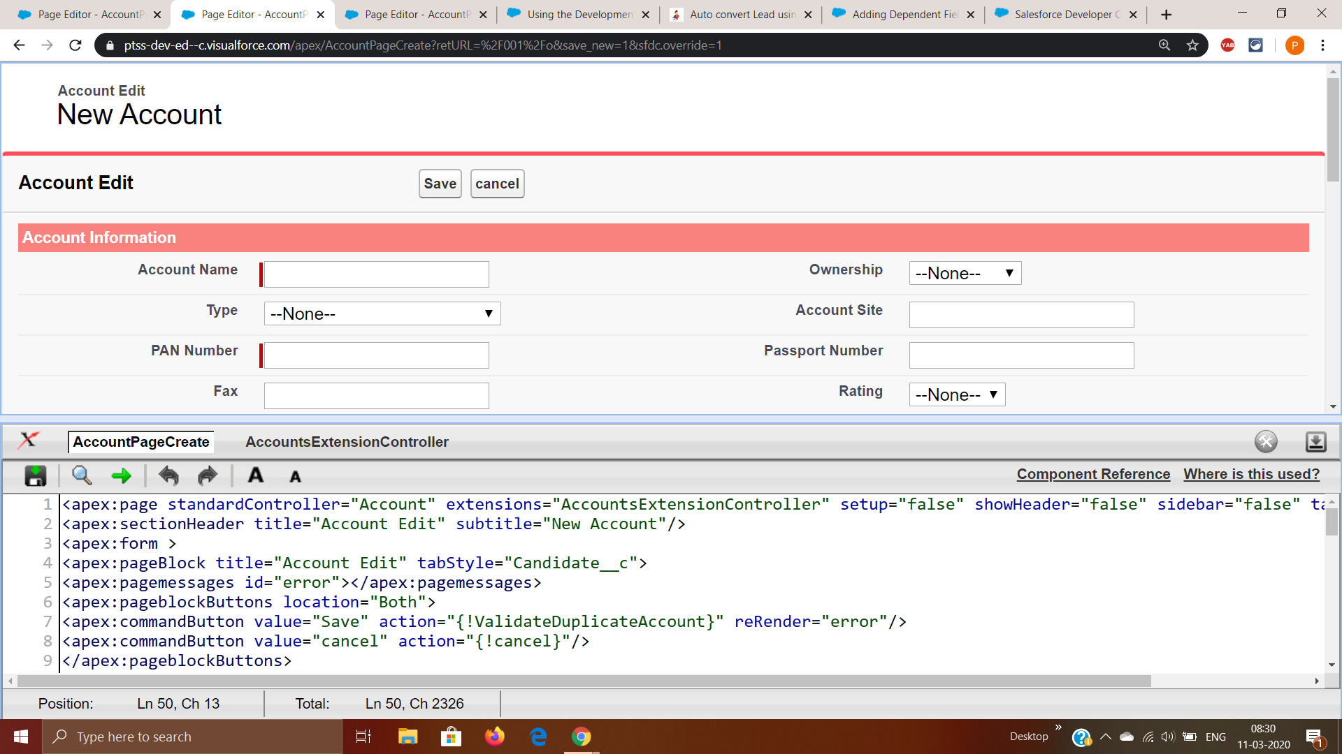Click the redo arrow icon in editor
This screenshot has width=1342, height=754.
pos(208,476)
